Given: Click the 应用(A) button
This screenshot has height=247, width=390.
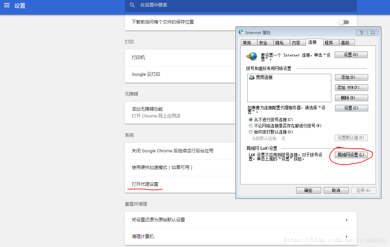Looking at the screenshot, I should click(x=364, y=191).
